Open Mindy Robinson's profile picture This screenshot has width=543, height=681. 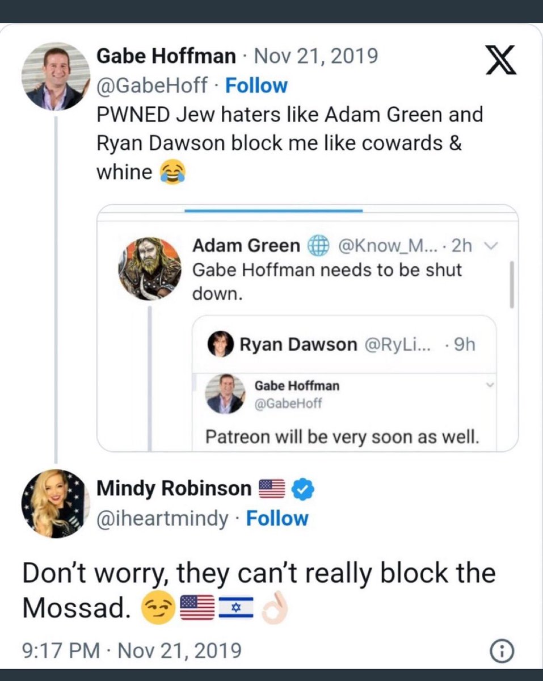point(55,503)
